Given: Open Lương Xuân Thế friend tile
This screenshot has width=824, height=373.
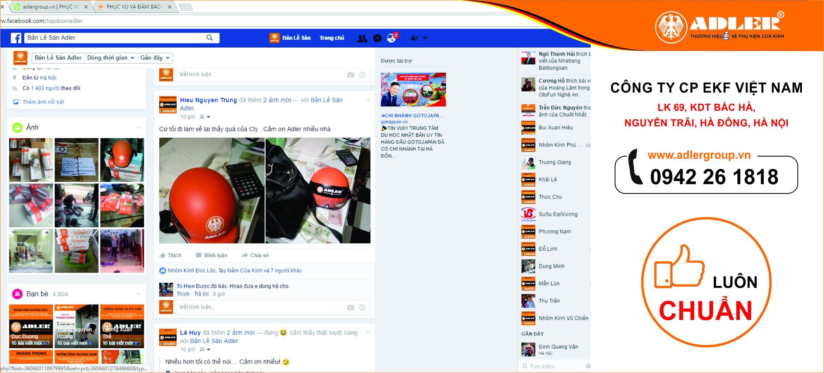Looking at the screenshot, I should [122, 326].
